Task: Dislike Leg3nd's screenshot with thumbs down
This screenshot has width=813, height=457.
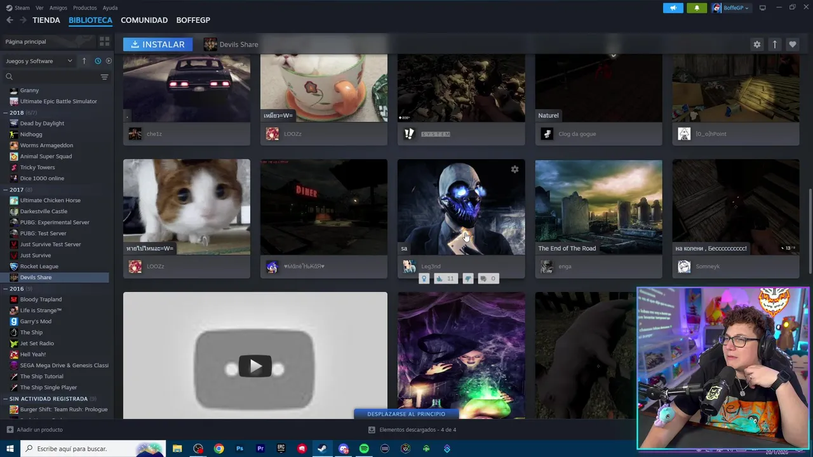Action: click(x=468, y=278)
